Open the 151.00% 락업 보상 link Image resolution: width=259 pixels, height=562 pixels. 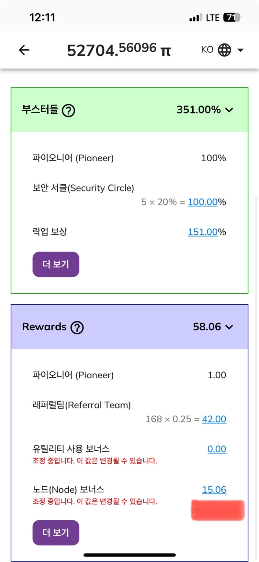click(x=203, y=232)
